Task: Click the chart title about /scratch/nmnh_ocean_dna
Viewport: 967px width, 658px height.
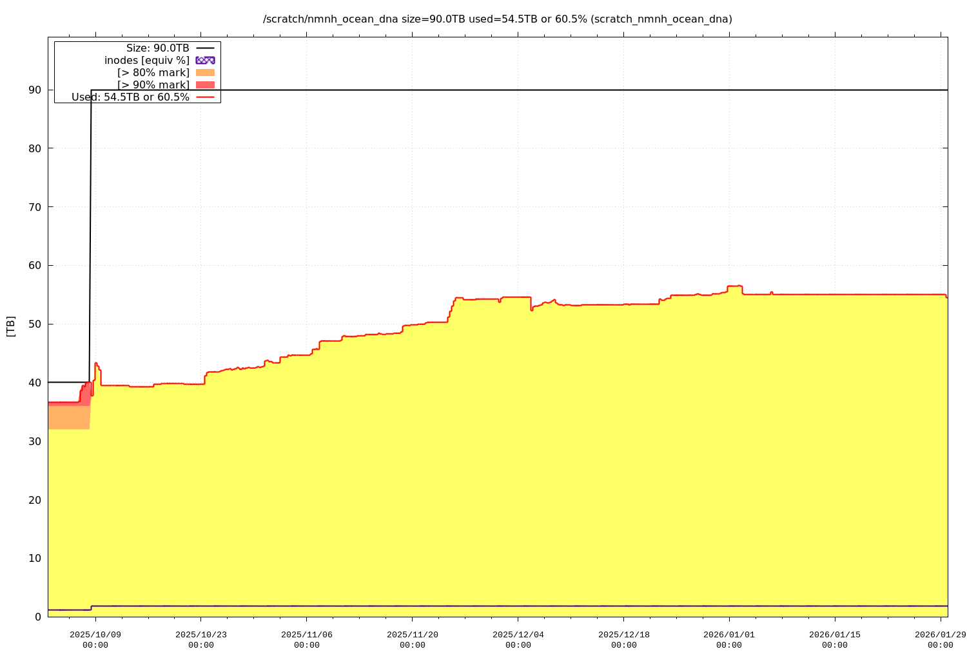Action: point(497,19)
